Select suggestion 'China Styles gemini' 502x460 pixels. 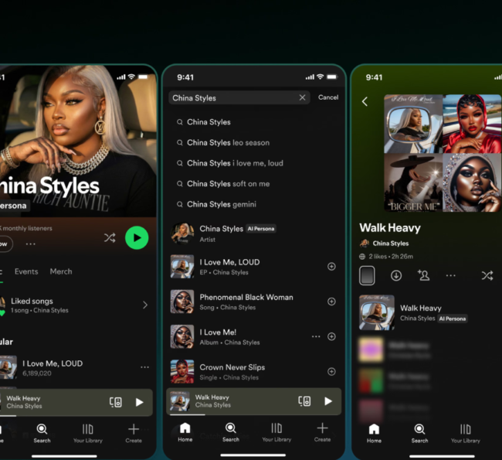216,204
